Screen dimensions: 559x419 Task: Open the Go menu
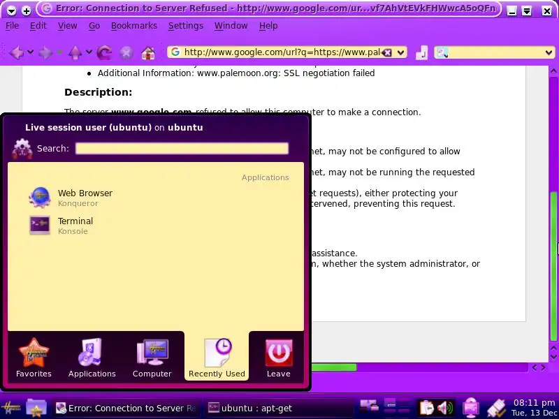point(94,26)
